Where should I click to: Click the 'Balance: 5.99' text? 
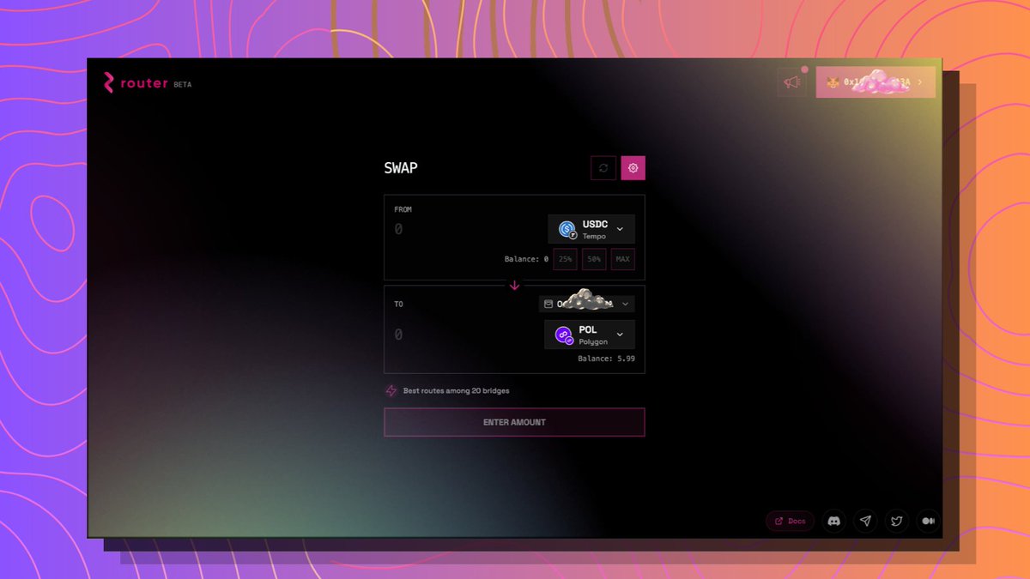(x=606, y=359)
